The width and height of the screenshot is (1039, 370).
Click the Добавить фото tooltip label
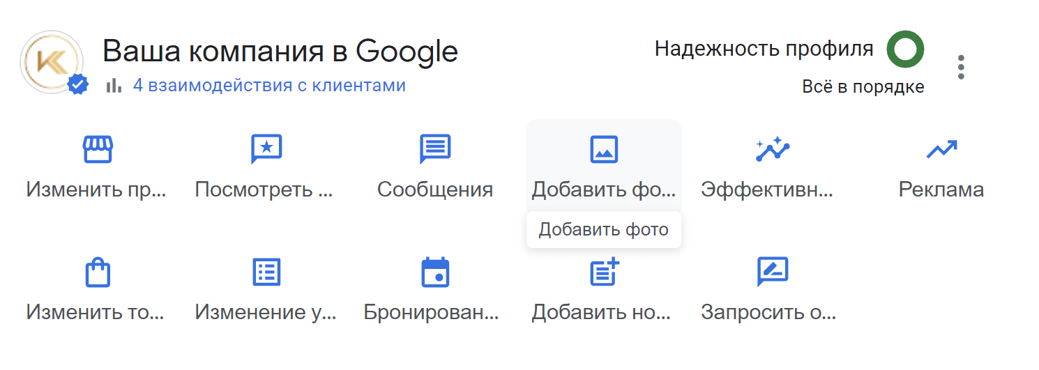[604, 229]
